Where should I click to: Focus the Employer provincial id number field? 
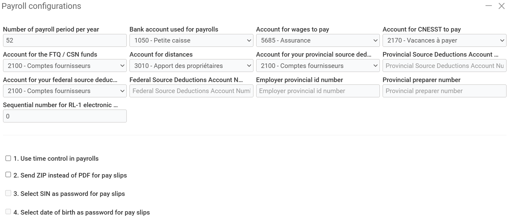318,91
